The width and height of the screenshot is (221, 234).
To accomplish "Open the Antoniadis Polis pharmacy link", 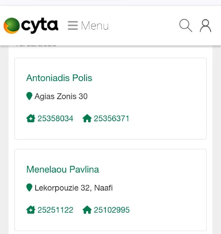I will pos(59,78).
